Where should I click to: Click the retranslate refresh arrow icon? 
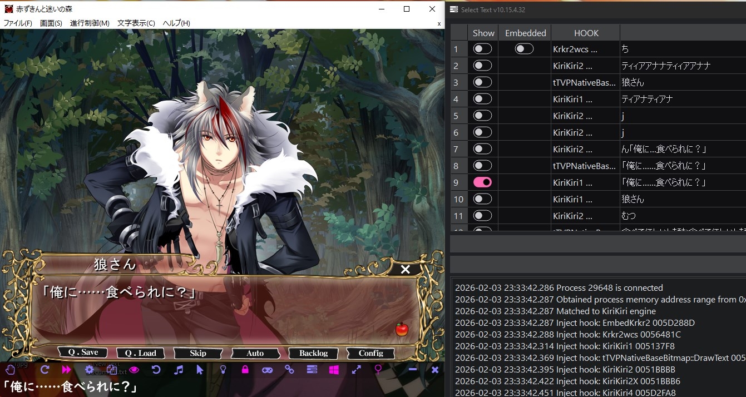(45, 369)
